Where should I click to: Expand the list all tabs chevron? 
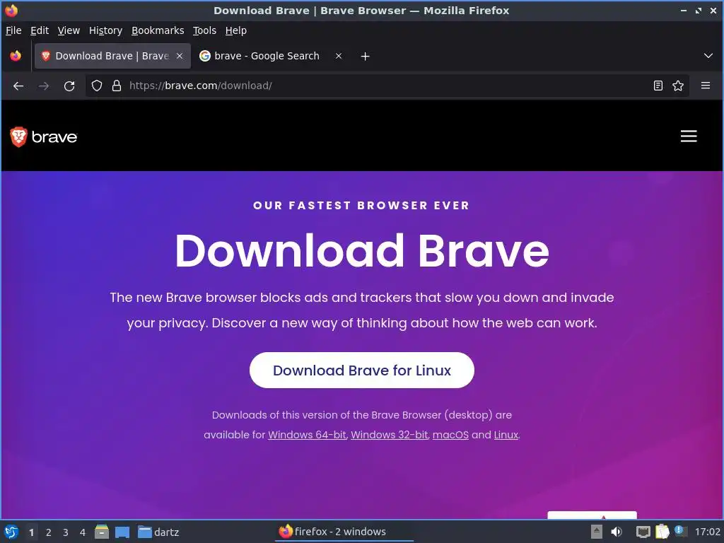click(x=708, y=56)
